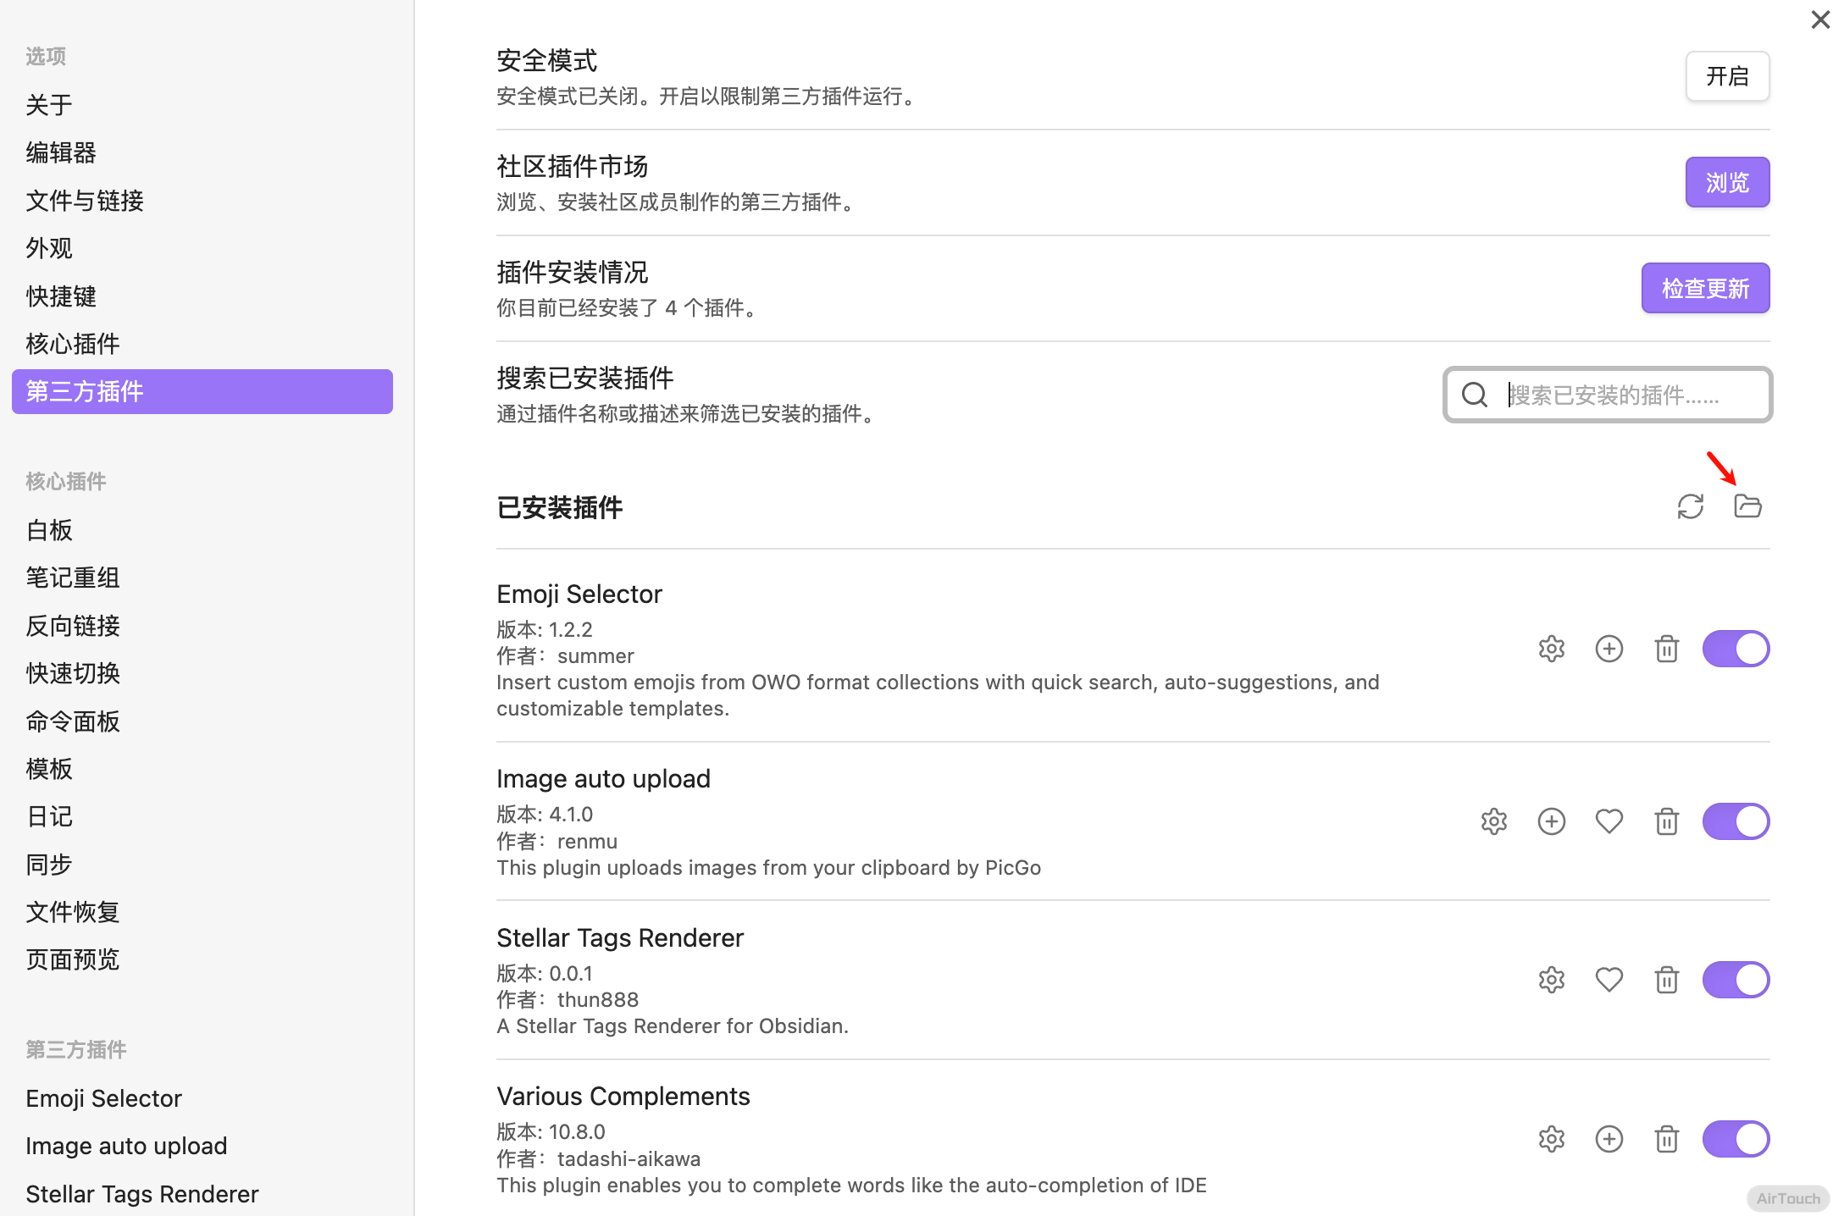Screen dimensions: 1833x1216
Task: Turn off Stellar Tags Renderer toggle
Action: 1736,980
